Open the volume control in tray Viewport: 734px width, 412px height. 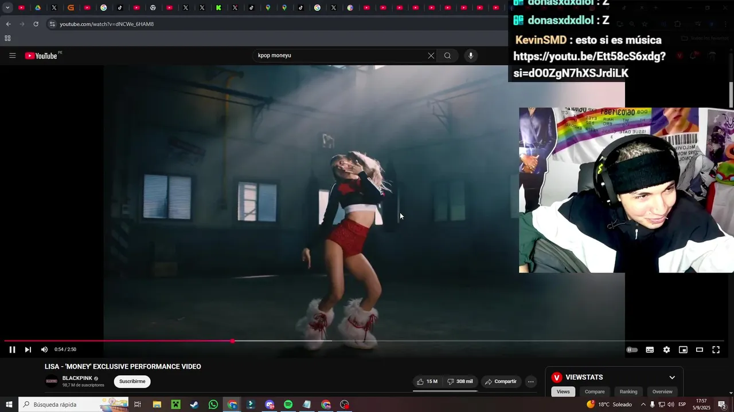click(x=671, y=405)
